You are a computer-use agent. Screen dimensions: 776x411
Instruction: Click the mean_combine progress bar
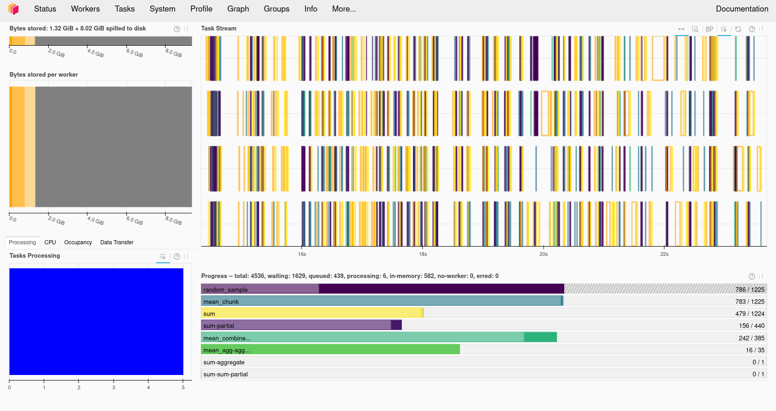379,338
